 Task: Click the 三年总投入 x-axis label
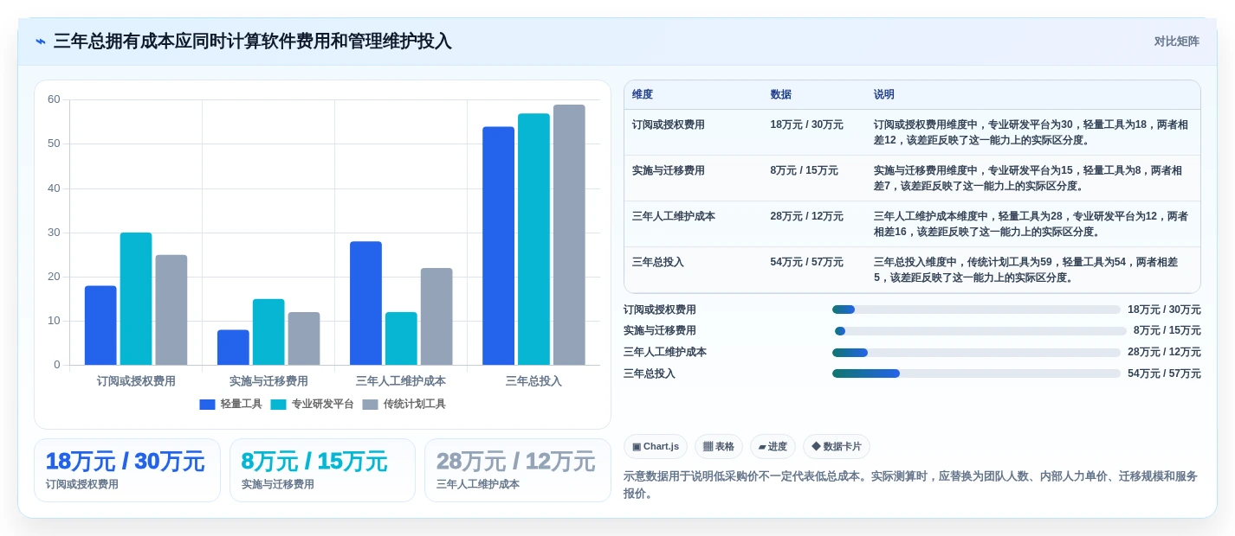[533, 381]
